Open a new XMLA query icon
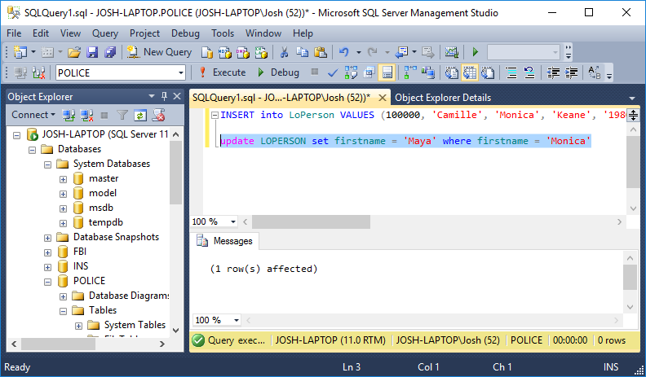 [261, 52]
